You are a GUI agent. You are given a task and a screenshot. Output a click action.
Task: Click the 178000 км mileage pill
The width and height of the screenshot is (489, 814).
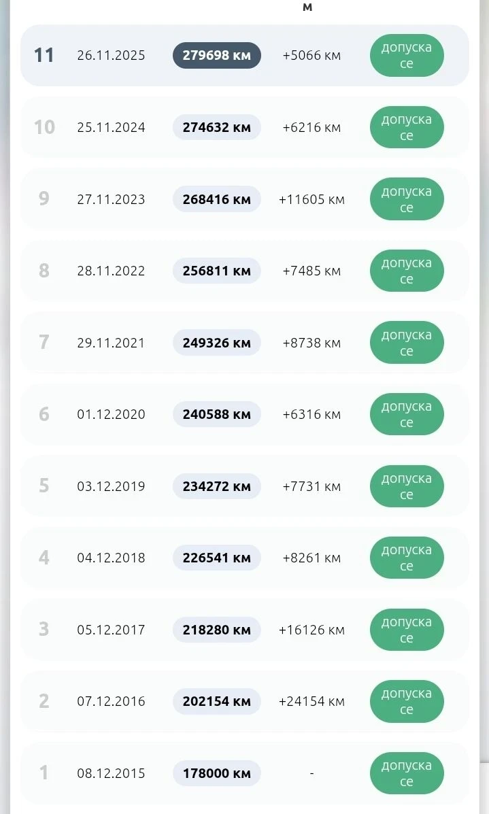[216, 773]
